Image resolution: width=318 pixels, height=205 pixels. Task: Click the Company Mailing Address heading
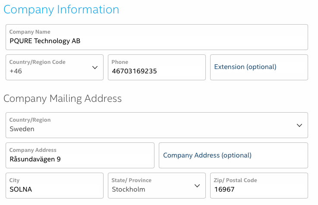63,98
